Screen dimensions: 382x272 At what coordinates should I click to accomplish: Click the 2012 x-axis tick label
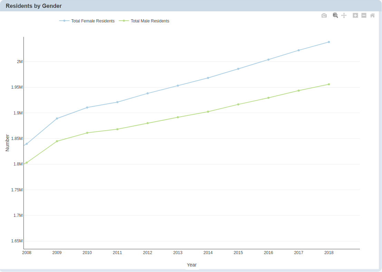click(x=147, y=253)
